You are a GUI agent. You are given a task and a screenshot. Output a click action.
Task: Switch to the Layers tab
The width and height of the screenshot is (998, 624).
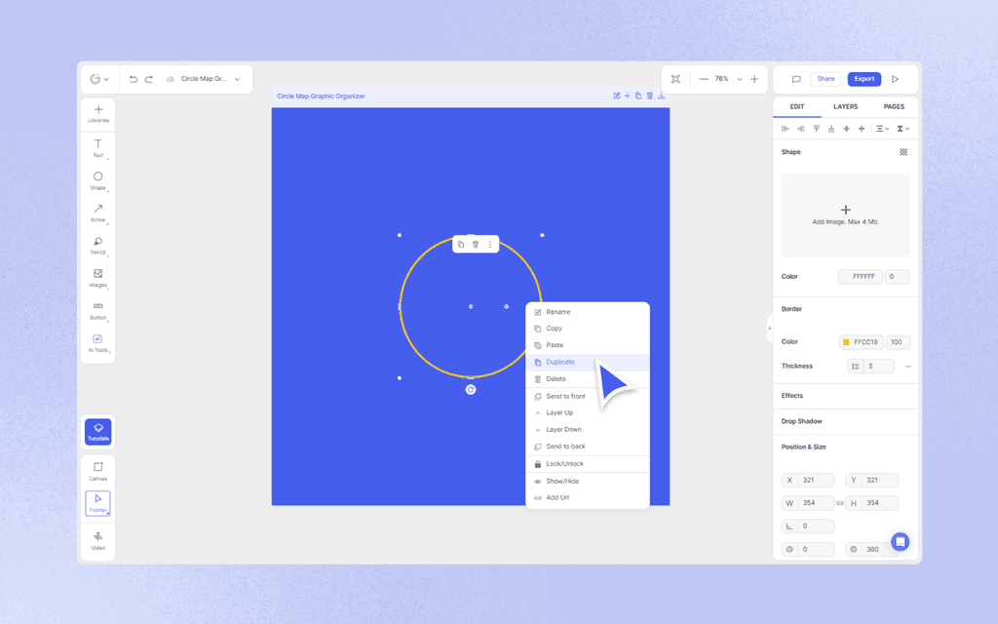pos(846,106)
